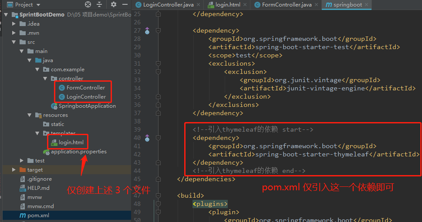Viewport: 422px width, 222px height.
Task: Switch to login.html tab
Action: tap(228, 5)
